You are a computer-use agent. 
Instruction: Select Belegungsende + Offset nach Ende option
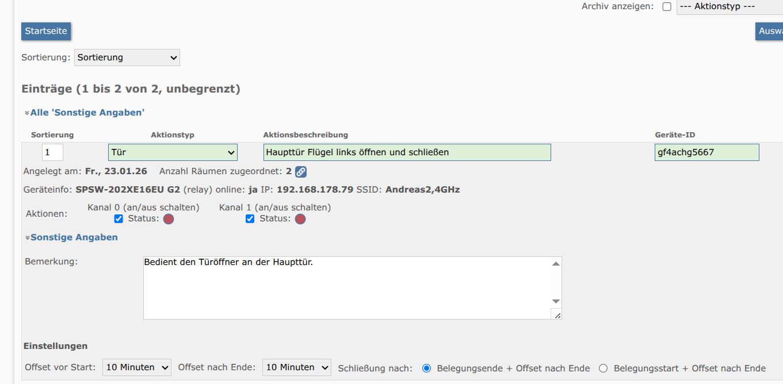[x=426, y=368]
